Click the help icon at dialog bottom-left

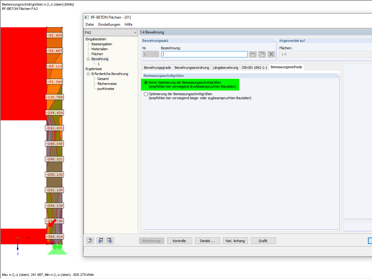coord(90,241)
